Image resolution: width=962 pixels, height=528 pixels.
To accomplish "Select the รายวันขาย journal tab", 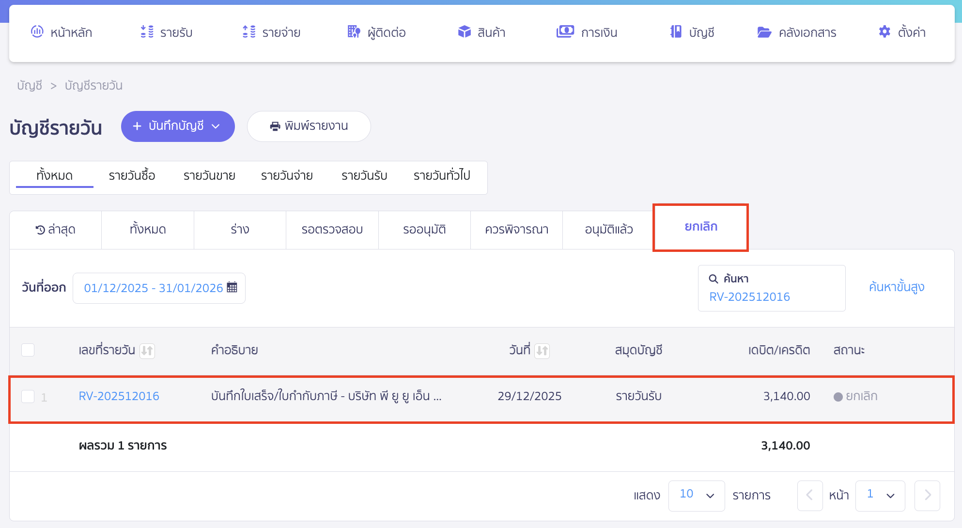I will 209,175.
